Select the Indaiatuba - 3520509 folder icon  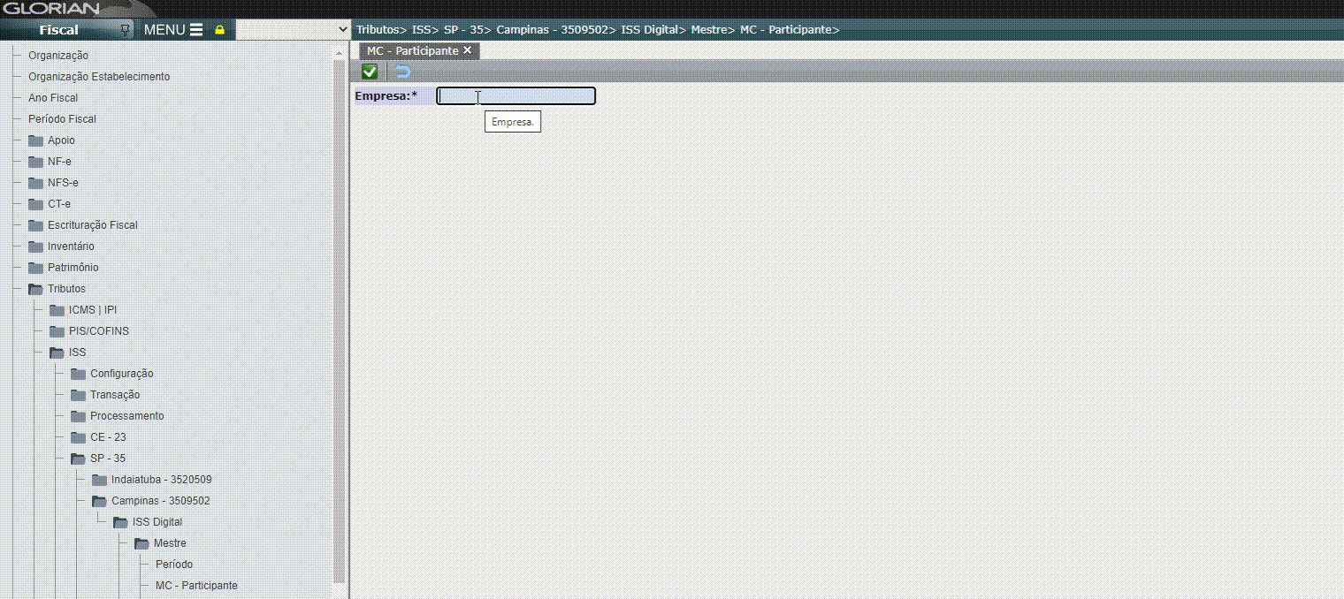(100, 480)
